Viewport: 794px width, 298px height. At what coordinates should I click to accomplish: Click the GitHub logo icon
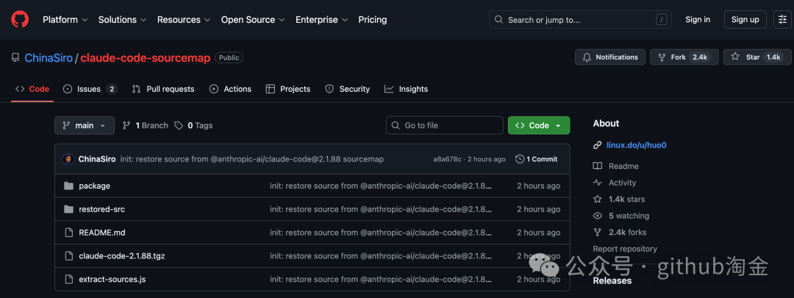(x=20, y=20)
